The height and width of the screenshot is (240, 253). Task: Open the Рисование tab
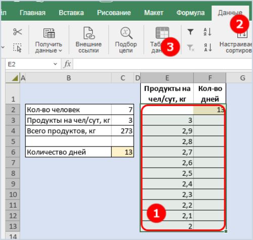pos(114,13)
